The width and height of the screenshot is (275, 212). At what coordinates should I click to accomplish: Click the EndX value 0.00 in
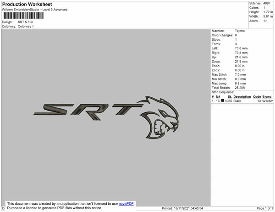240,66
